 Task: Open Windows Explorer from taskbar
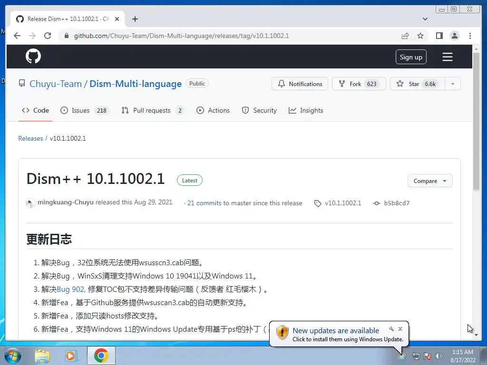[x=42, y=356]
